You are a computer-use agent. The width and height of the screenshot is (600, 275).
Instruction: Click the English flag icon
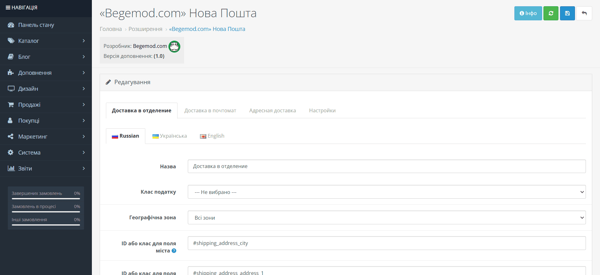pyautogui.click(x=203, y=136)
